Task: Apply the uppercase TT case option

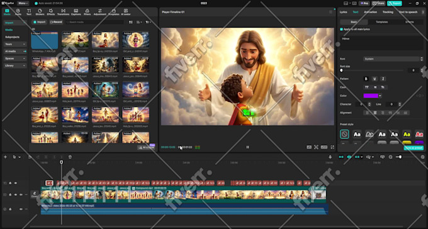Action: (367, 87)
